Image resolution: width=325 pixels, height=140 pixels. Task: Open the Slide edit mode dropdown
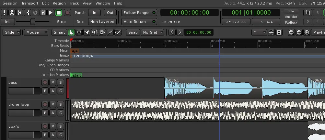12,32
